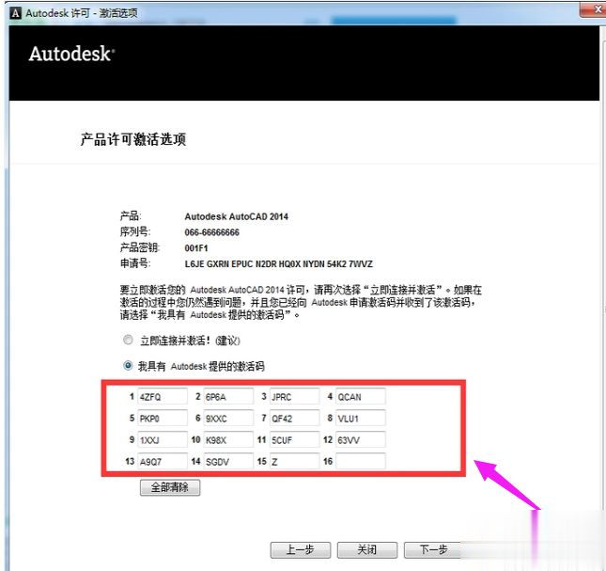606x571 pixels.
Task: Select 立即连接并激活 radio option
Action: [128, 340]
